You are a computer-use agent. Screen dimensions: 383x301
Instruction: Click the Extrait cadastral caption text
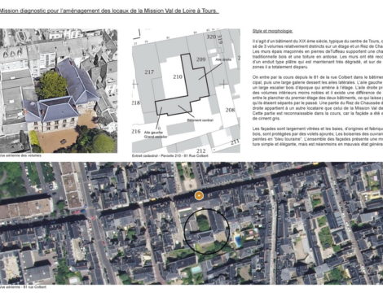click(170, 156)
